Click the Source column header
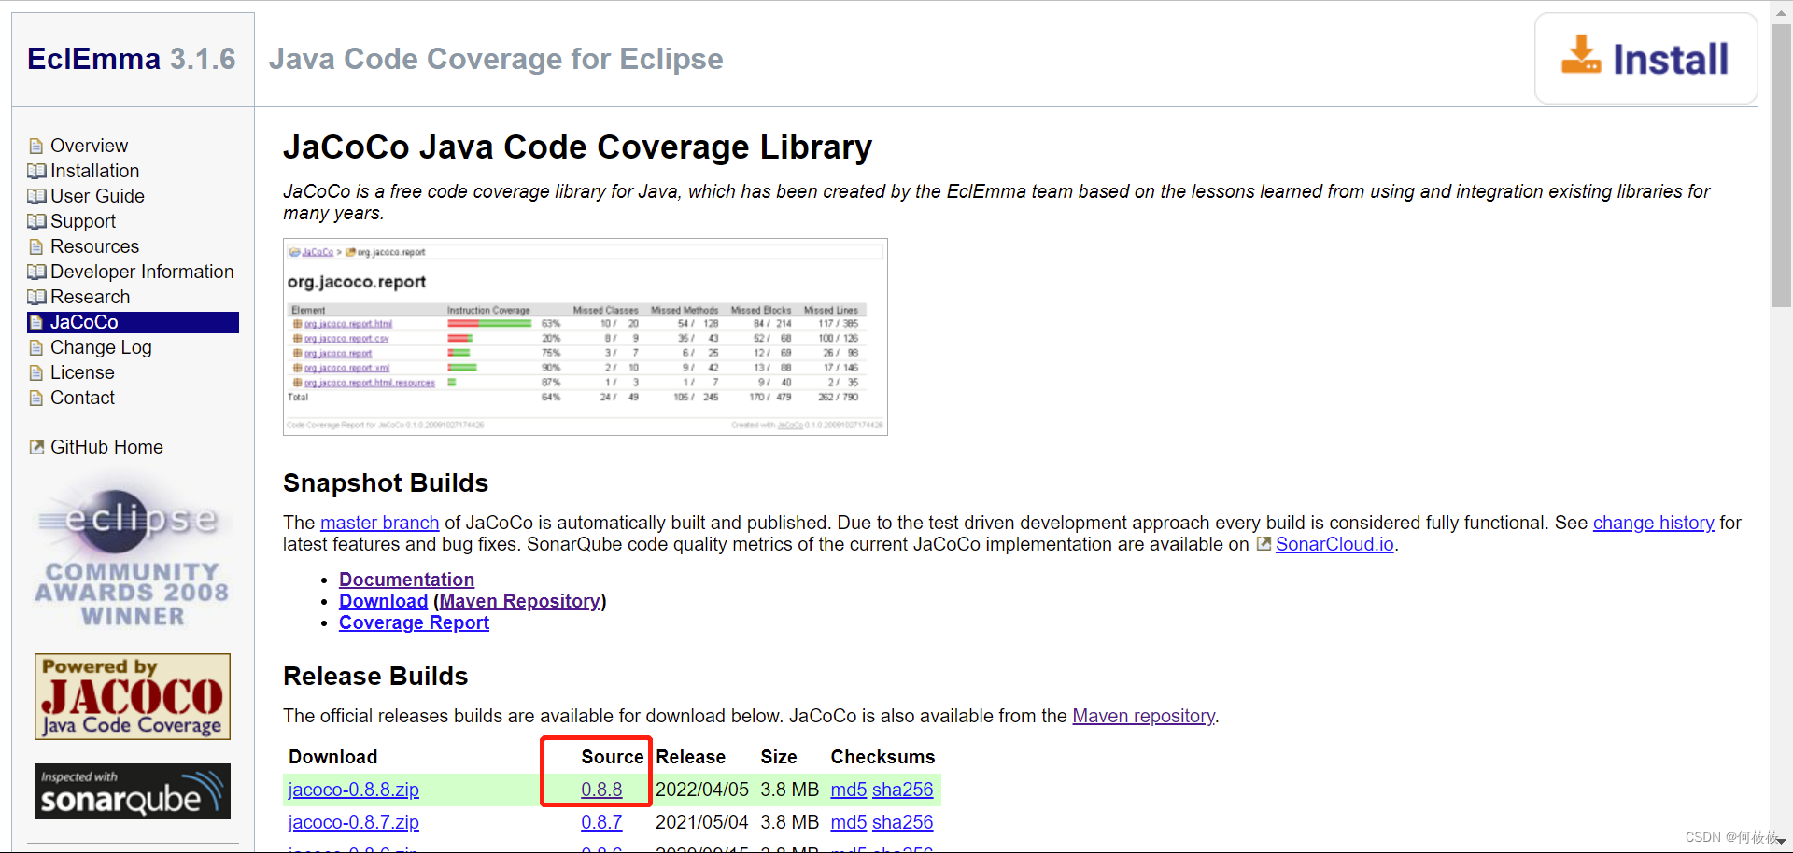Screen dimensions: 1793x853 [613, 757]
